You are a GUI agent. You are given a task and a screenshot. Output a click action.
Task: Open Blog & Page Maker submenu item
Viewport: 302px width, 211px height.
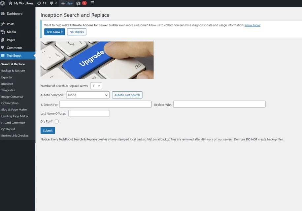pyautogui.click(x=14, y=110)
